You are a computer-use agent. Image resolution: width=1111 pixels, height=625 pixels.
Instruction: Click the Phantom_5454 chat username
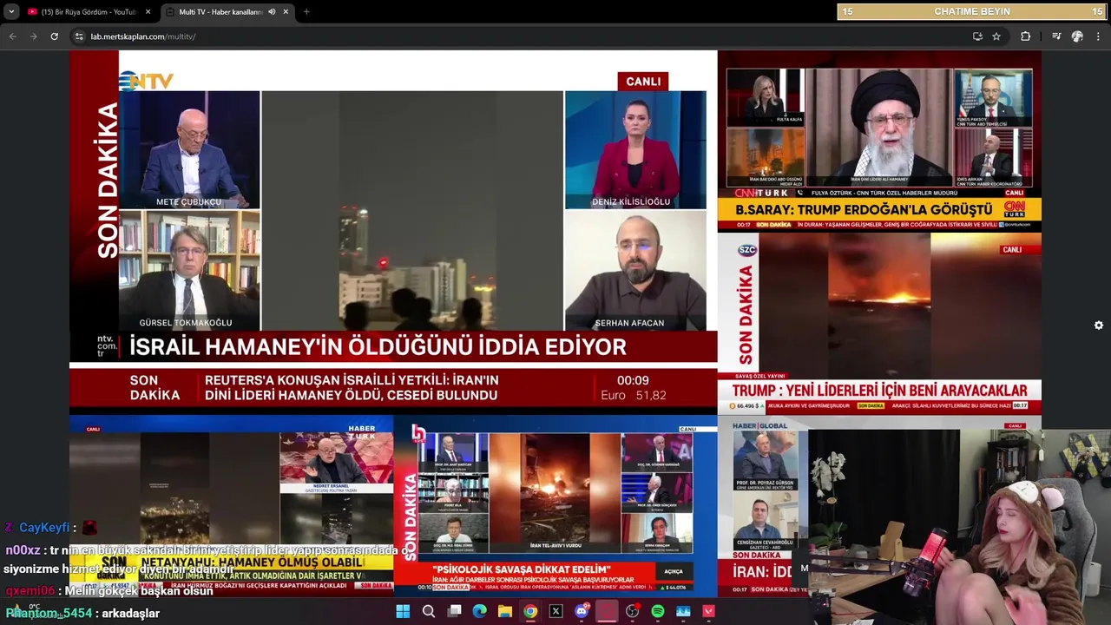point(49,613)
